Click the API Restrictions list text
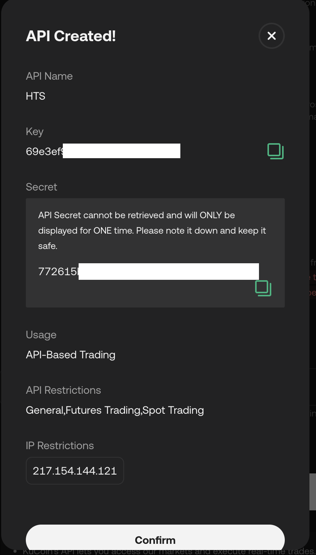The height and width of the screenshot is (555, 316). click(114, 410)
